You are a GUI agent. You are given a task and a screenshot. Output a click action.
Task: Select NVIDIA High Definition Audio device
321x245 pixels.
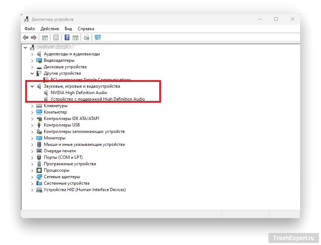tap(79, 93)
